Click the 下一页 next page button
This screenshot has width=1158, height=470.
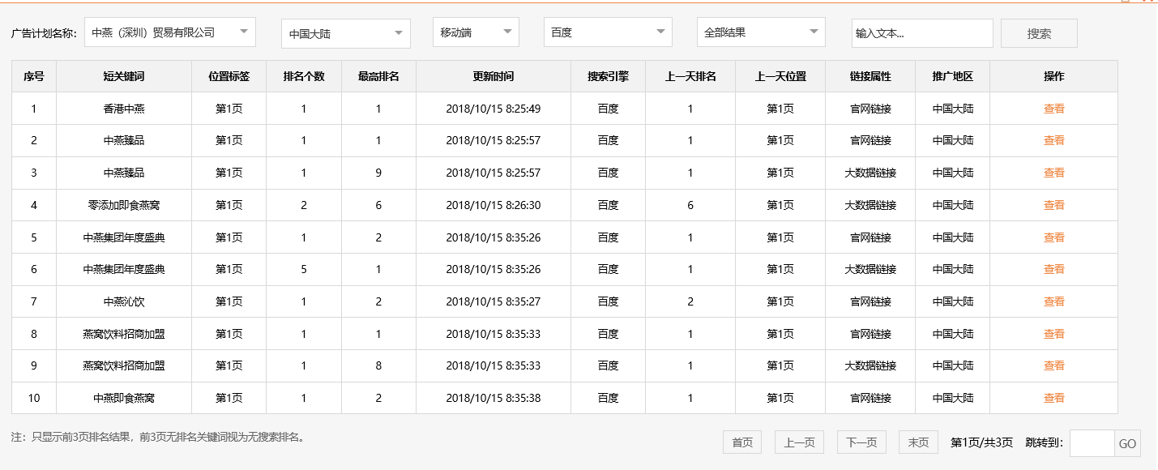tap(859, 442)
